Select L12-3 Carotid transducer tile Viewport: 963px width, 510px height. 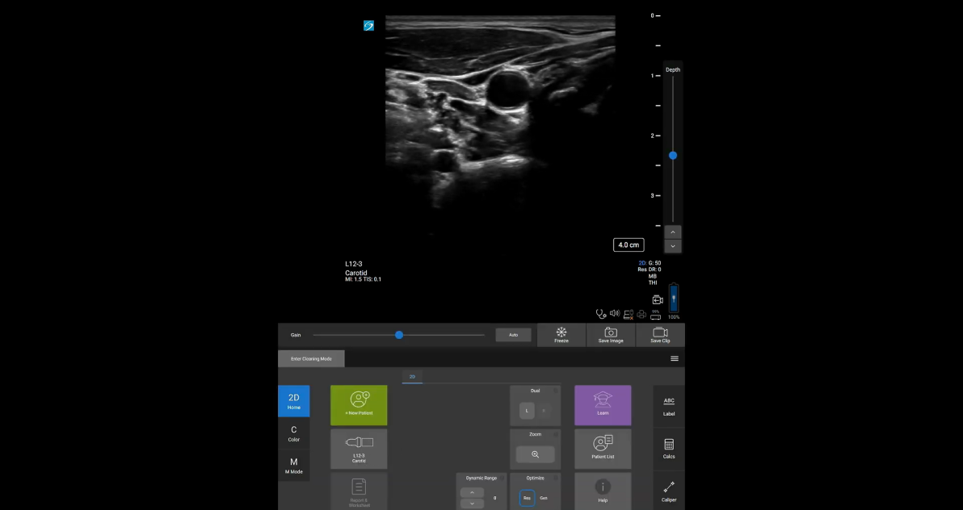pos(359,448)
